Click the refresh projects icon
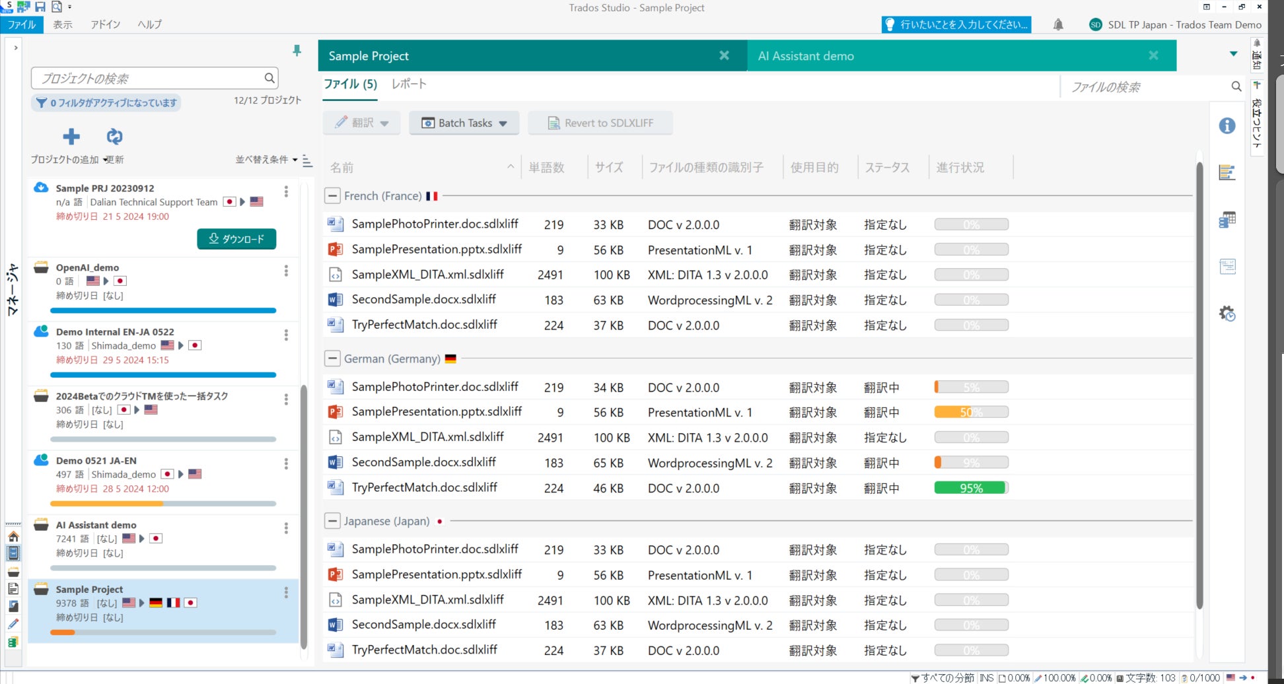Viewport: 1284px width, 684px height. [x=114, y=137]
